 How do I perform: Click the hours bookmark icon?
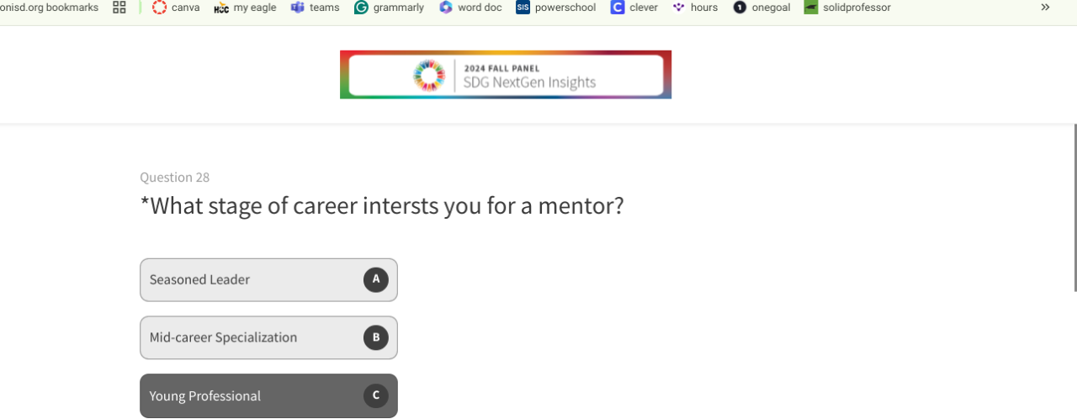click(679, 8)
